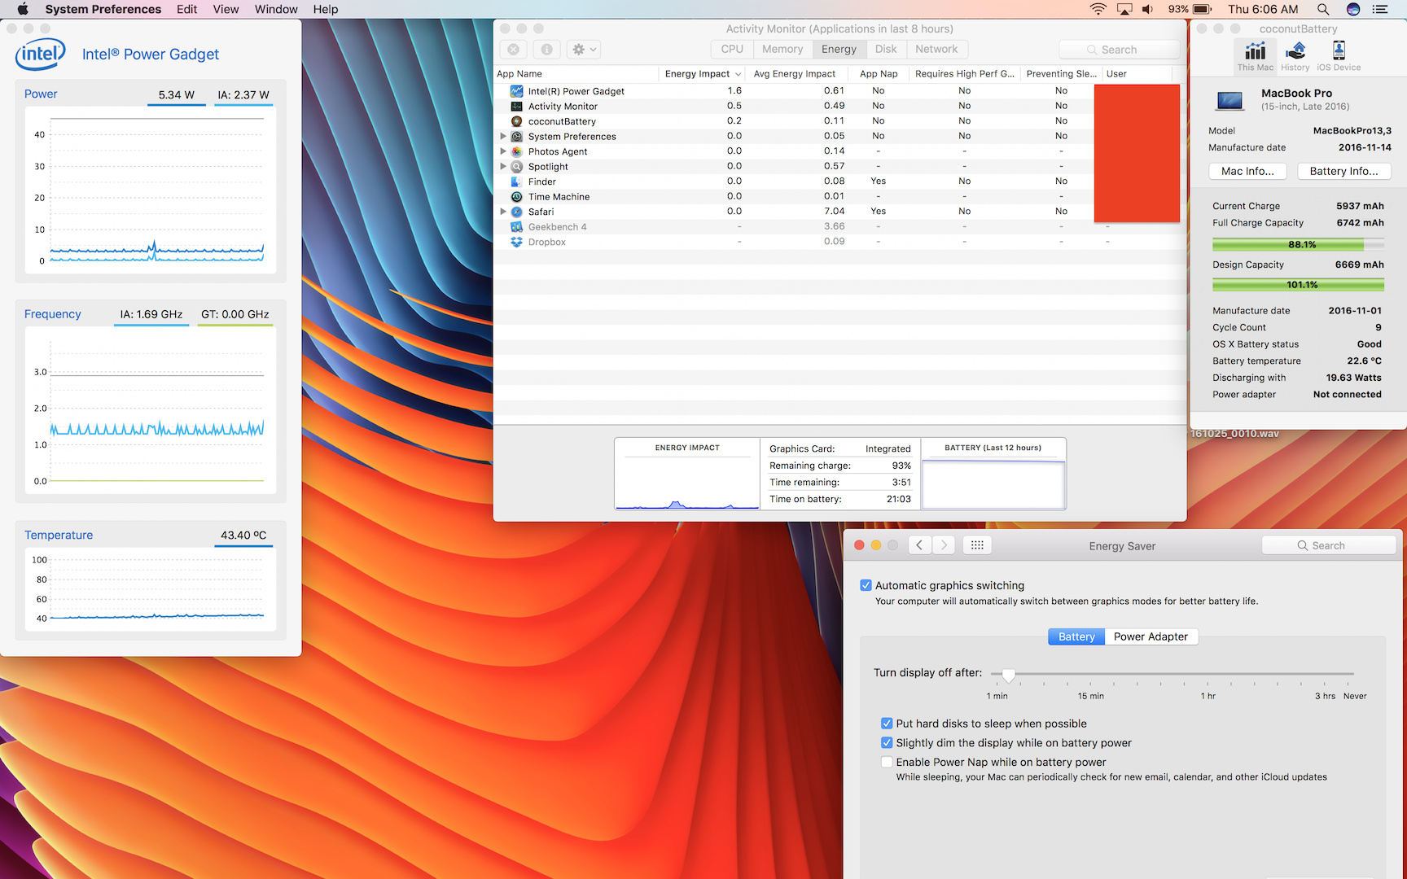This screenshot has height=879, width=1407.
Task: Sort by App Nap column
Action: pyautogui.click(x=879, y=73)
